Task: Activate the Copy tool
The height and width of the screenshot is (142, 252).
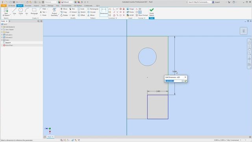Action: coord(64,12)
